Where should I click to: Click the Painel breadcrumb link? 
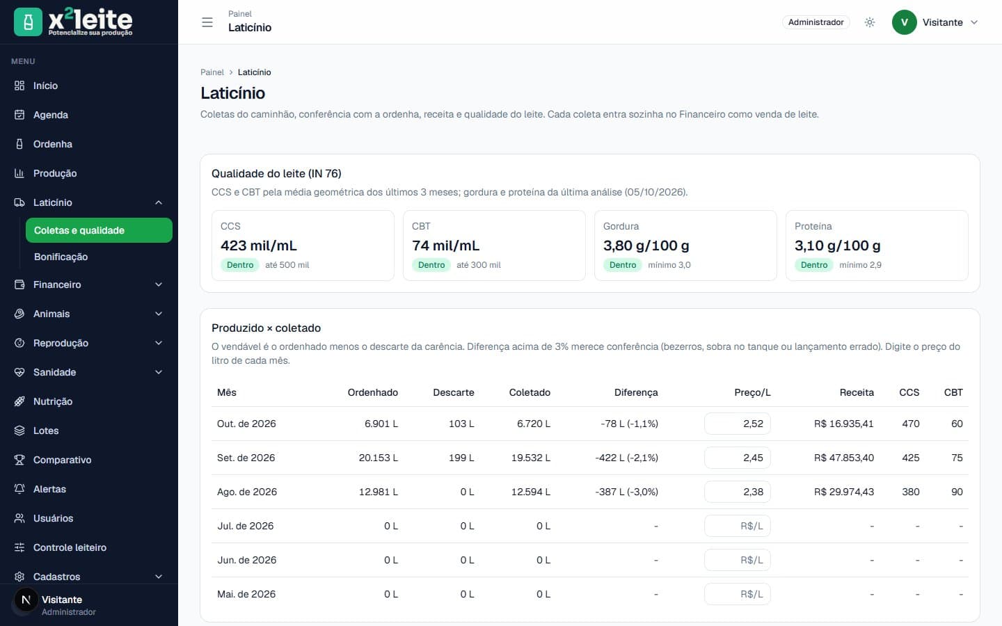(x=212, y=72)
